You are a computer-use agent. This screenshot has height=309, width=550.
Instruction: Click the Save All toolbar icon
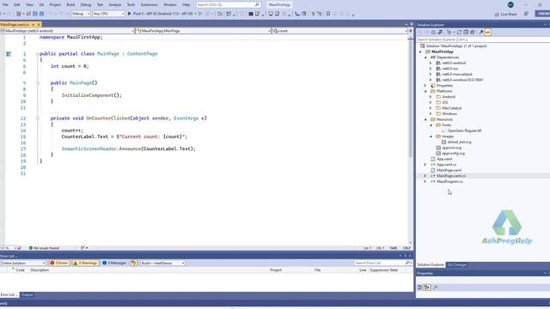(41, 14)
